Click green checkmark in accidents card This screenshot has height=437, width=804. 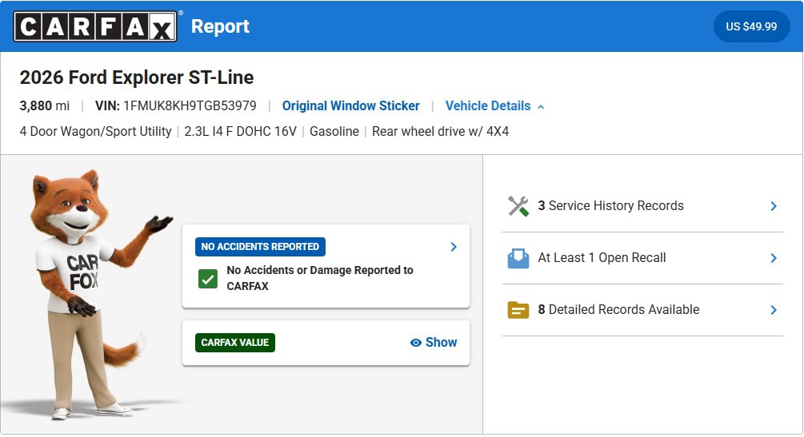tap(208, 279)
